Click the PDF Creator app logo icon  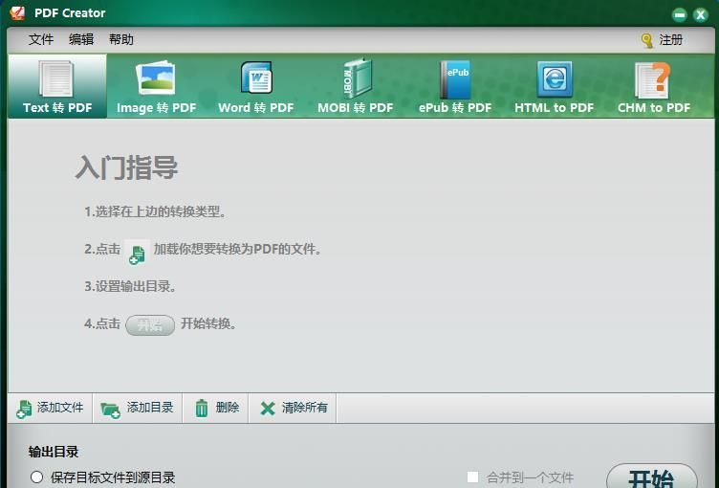pos(17,12)
